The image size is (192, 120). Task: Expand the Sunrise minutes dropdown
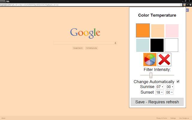[170, 87]
